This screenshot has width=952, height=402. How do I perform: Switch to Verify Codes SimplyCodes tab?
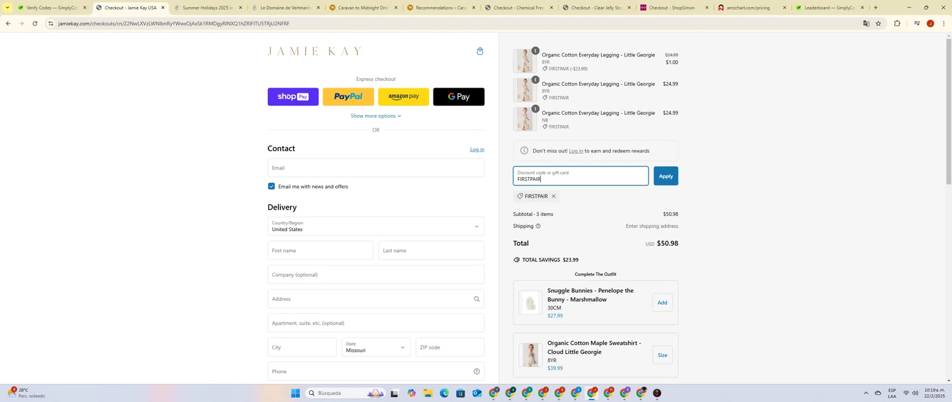coord(51,8)
